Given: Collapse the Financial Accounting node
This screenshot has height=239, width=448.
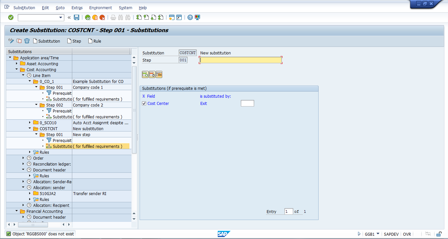Looking at the screenshot, I should coord(17,211).
